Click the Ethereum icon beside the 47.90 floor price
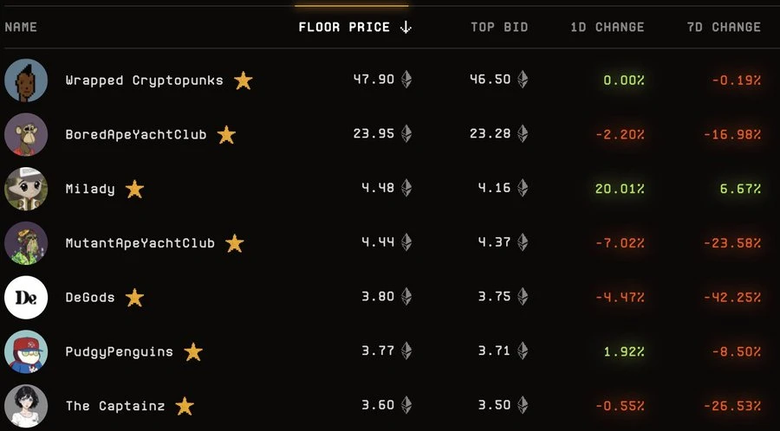The image size is (780, 431). 406,80
